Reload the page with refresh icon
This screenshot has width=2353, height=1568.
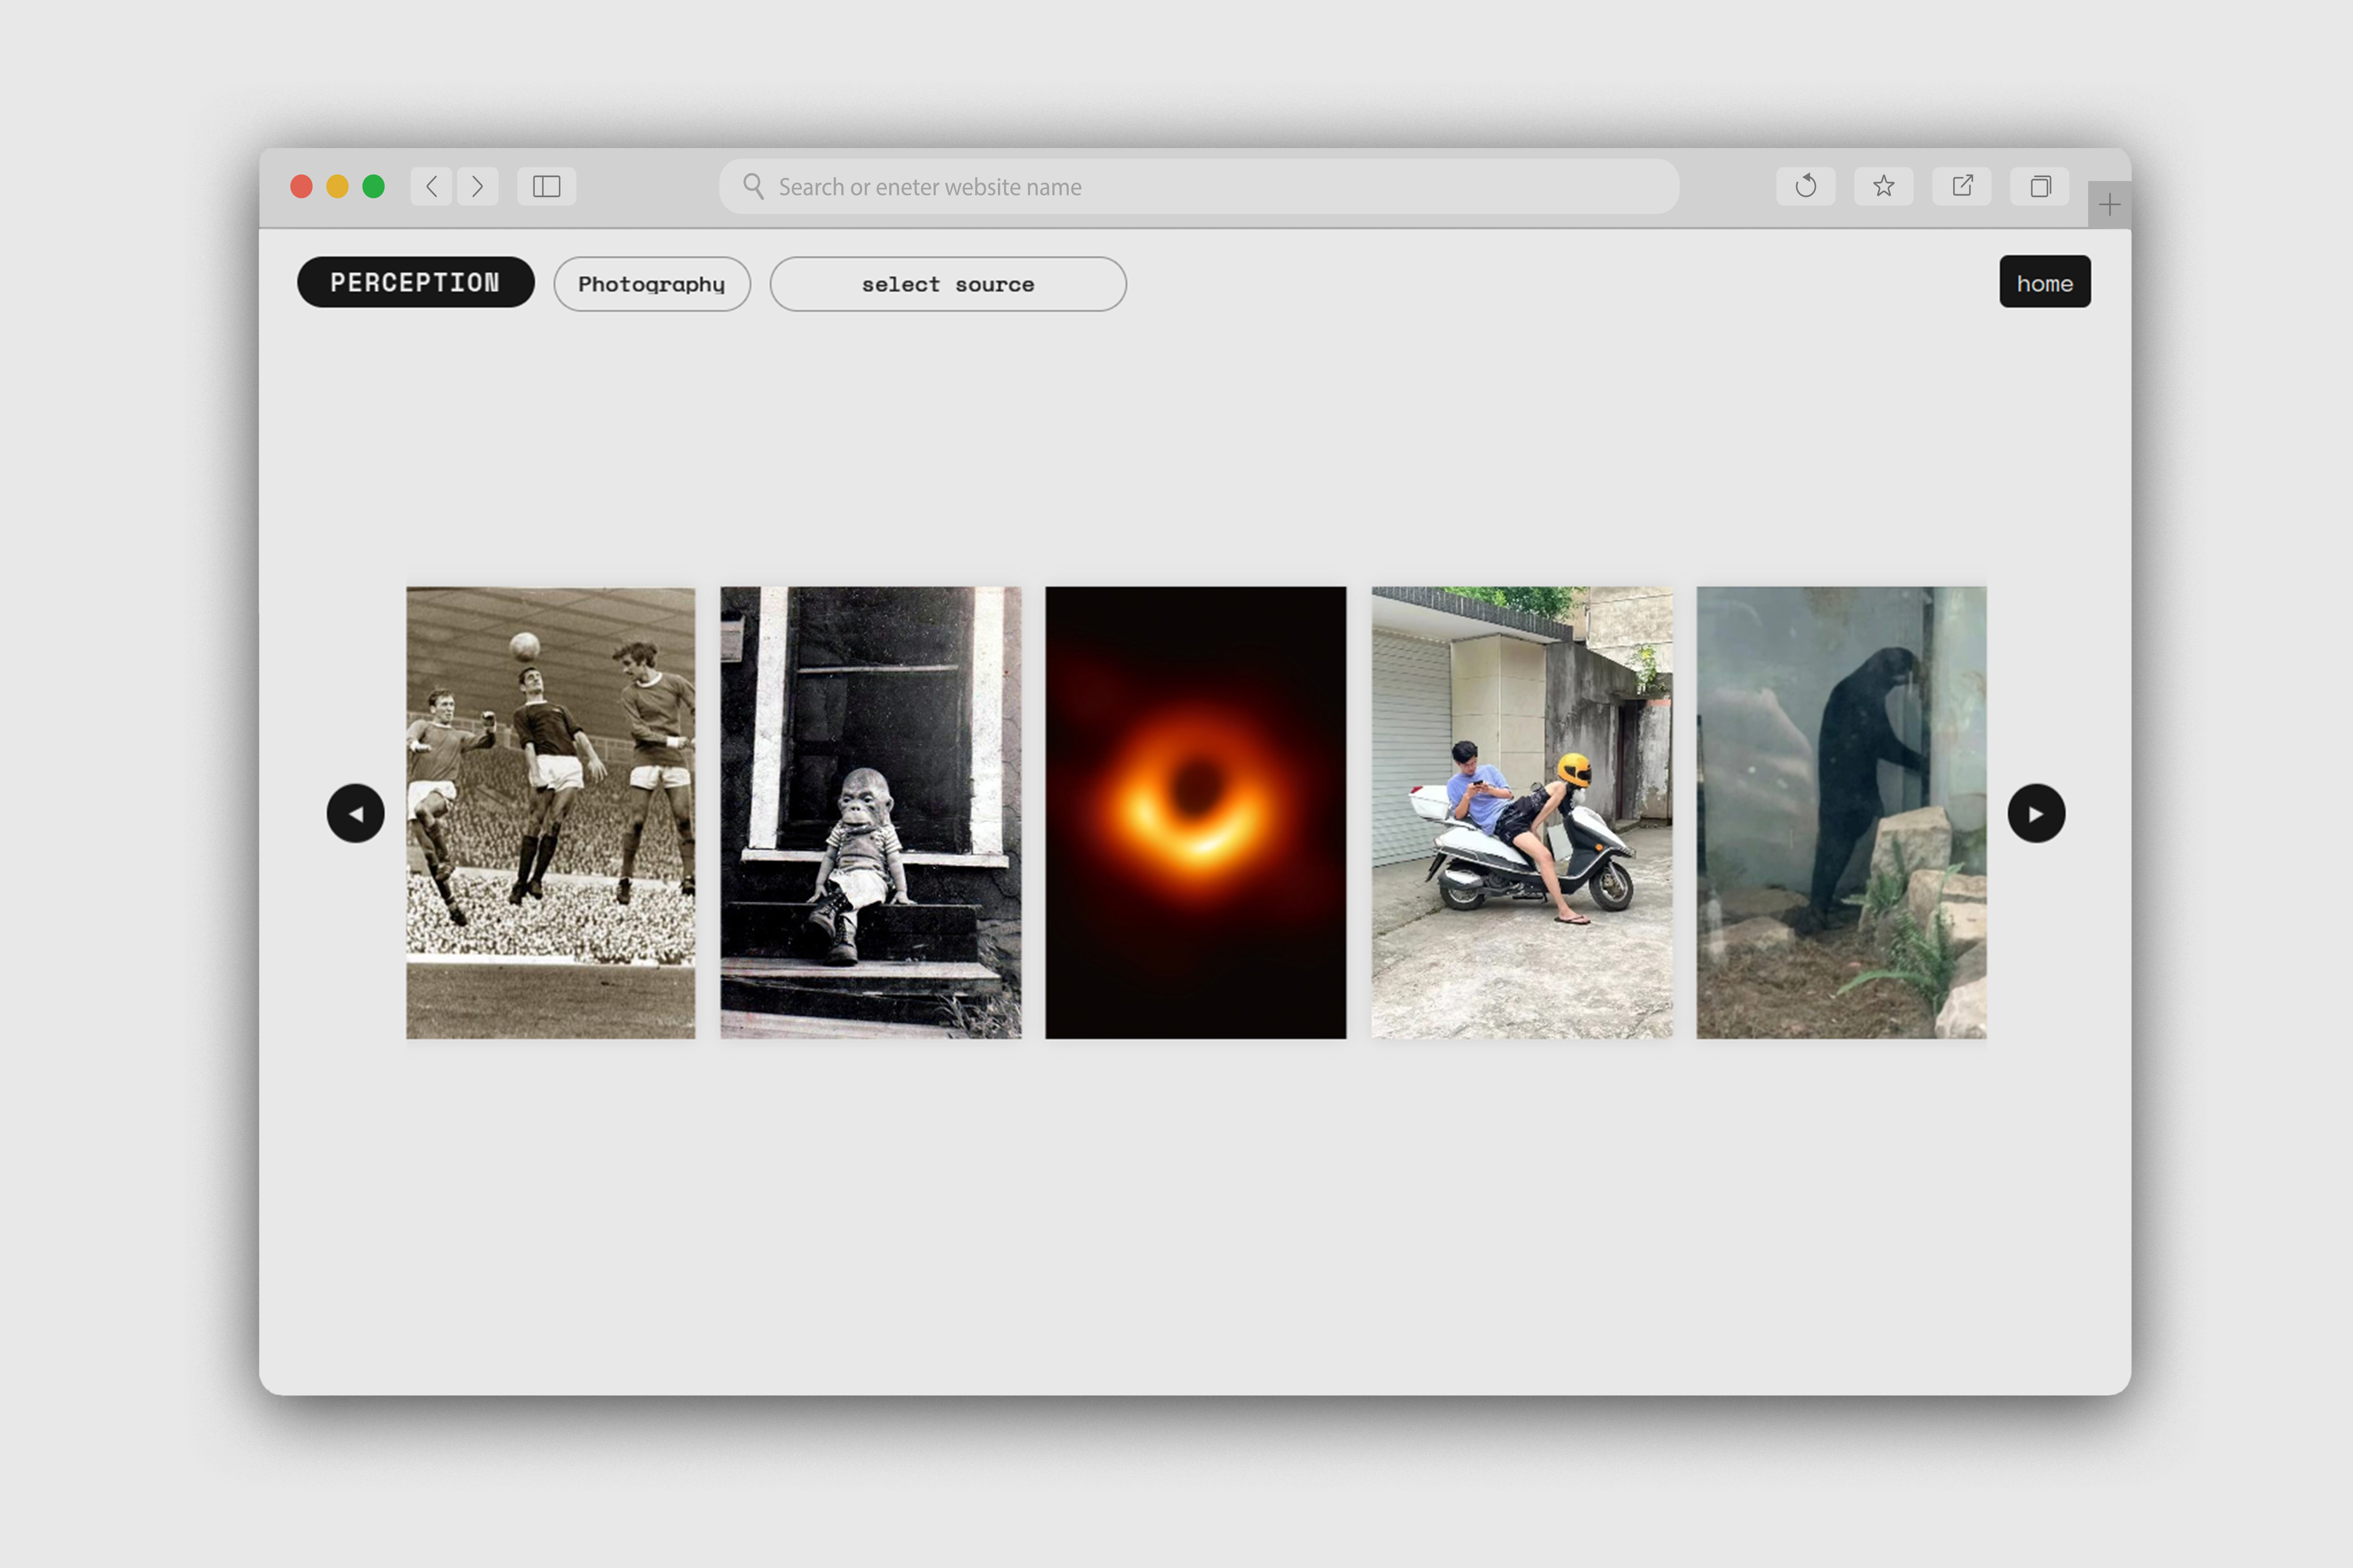click(1805, 187)
